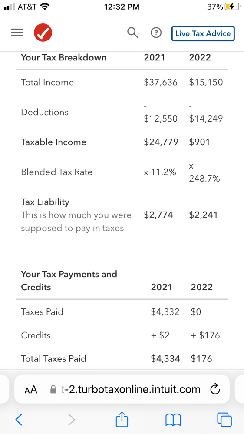Open the Safari share sheet icon

click(122, 419)
